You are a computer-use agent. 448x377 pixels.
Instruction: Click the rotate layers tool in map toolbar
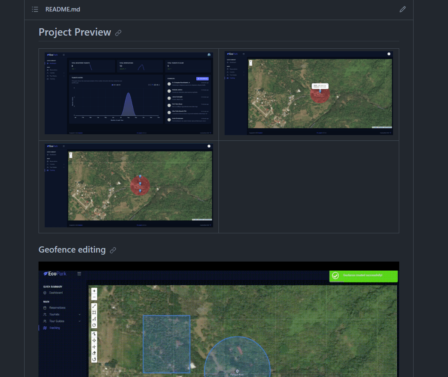pos(94,359)
